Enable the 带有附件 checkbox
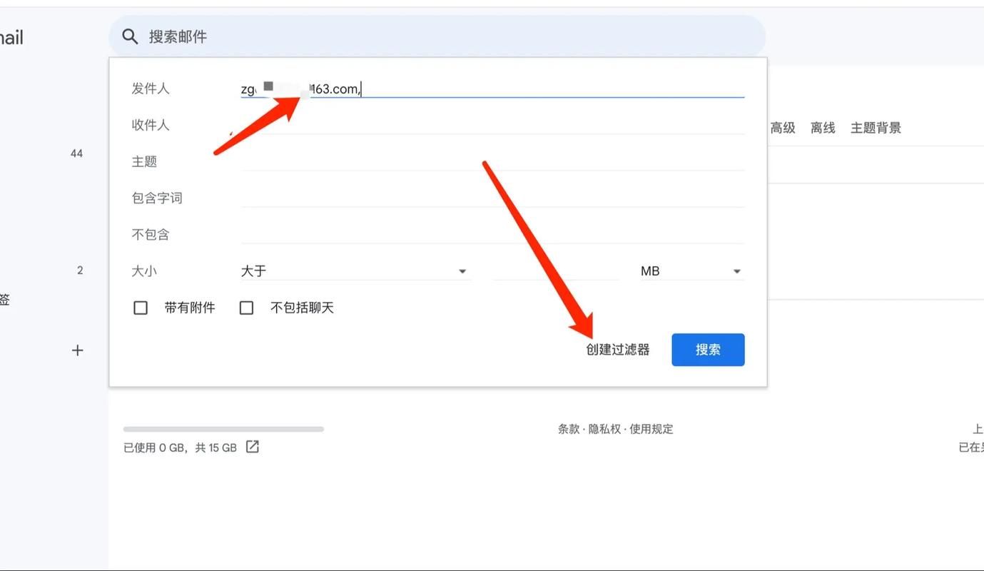 click(141, 308)
